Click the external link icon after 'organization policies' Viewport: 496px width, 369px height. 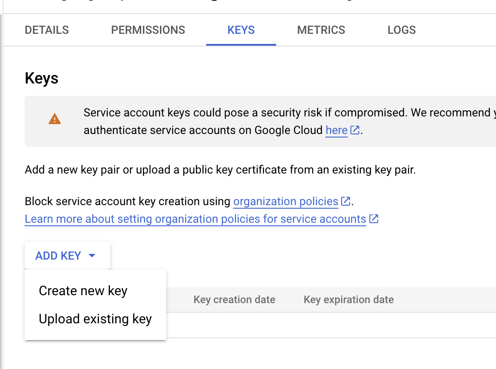click(x=346, y=201)
